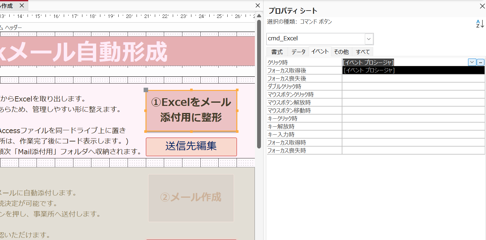Click the マウスボタン解放時 property field

(413, 102)
